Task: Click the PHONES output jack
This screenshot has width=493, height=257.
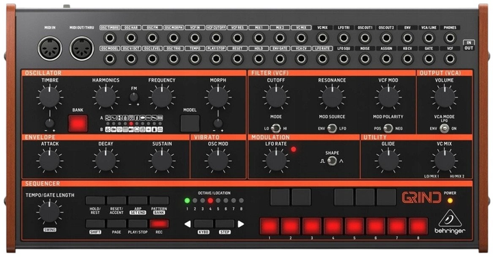Action: tap(450, 38)
